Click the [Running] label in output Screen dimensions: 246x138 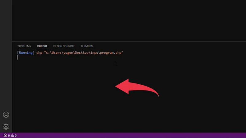click(26, 52)
